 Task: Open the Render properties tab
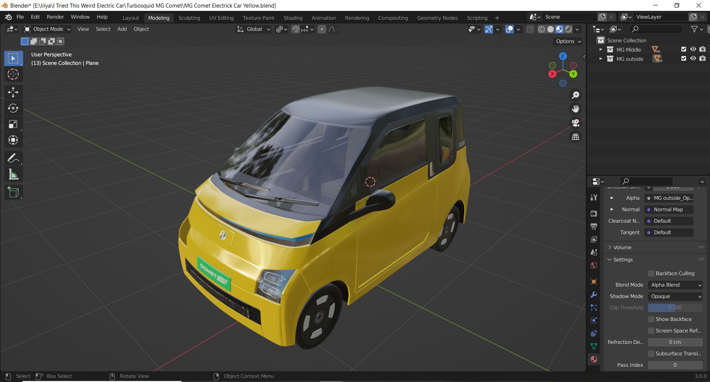[x=594, y=214]
